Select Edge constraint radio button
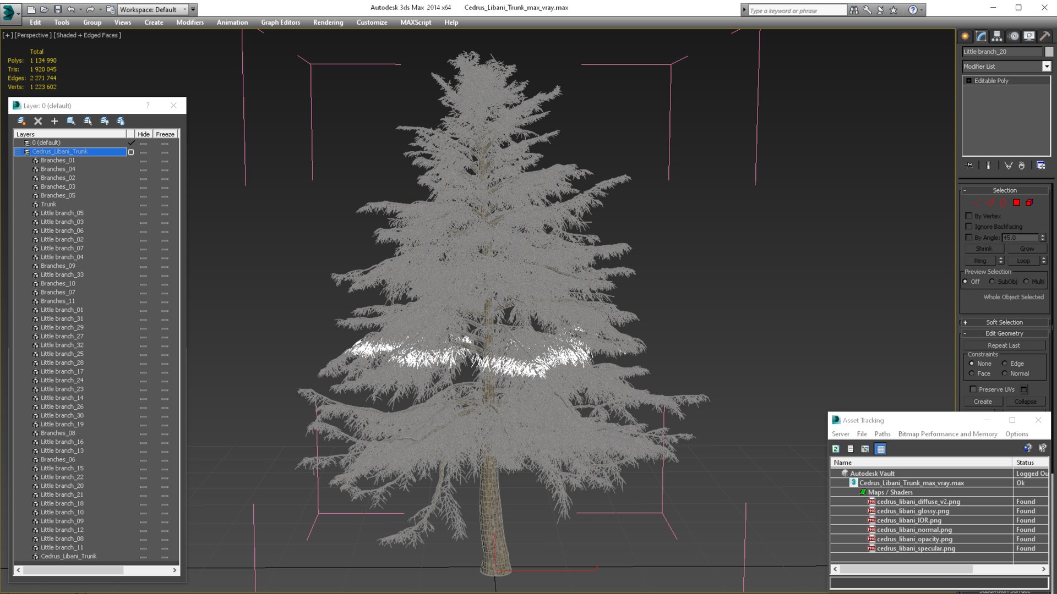 click(x=1004, y=363)
